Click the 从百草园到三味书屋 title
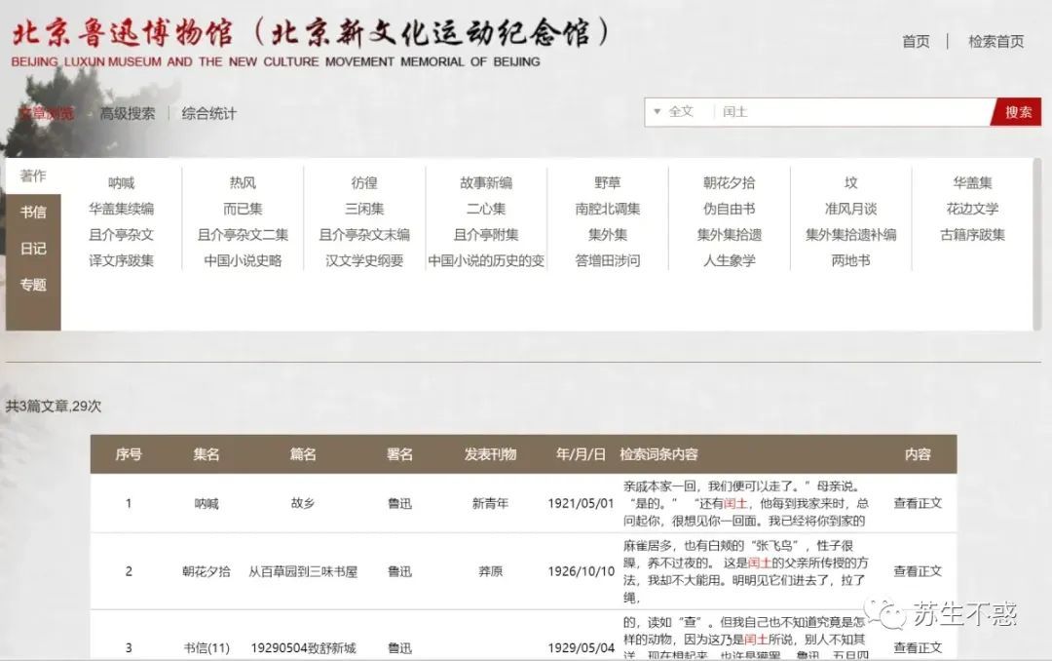This screenshot has width=1052, height=661. tap(303, 571)
